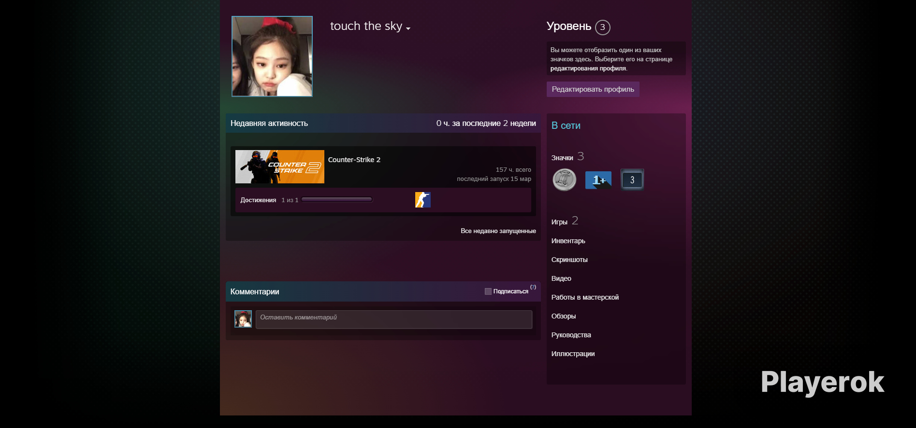Expand the dropdown arrow beside touch the sky
The width and height of the screenshot is (916, 428).
[408, 28]
